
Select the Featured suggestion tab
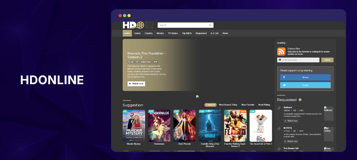210,105
